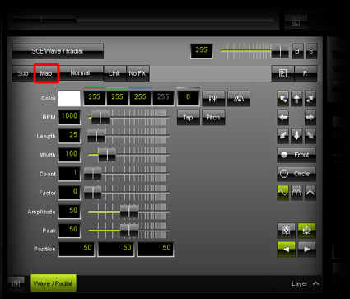
Task: Select the right direction arrow
Action: tap(310, 118)
